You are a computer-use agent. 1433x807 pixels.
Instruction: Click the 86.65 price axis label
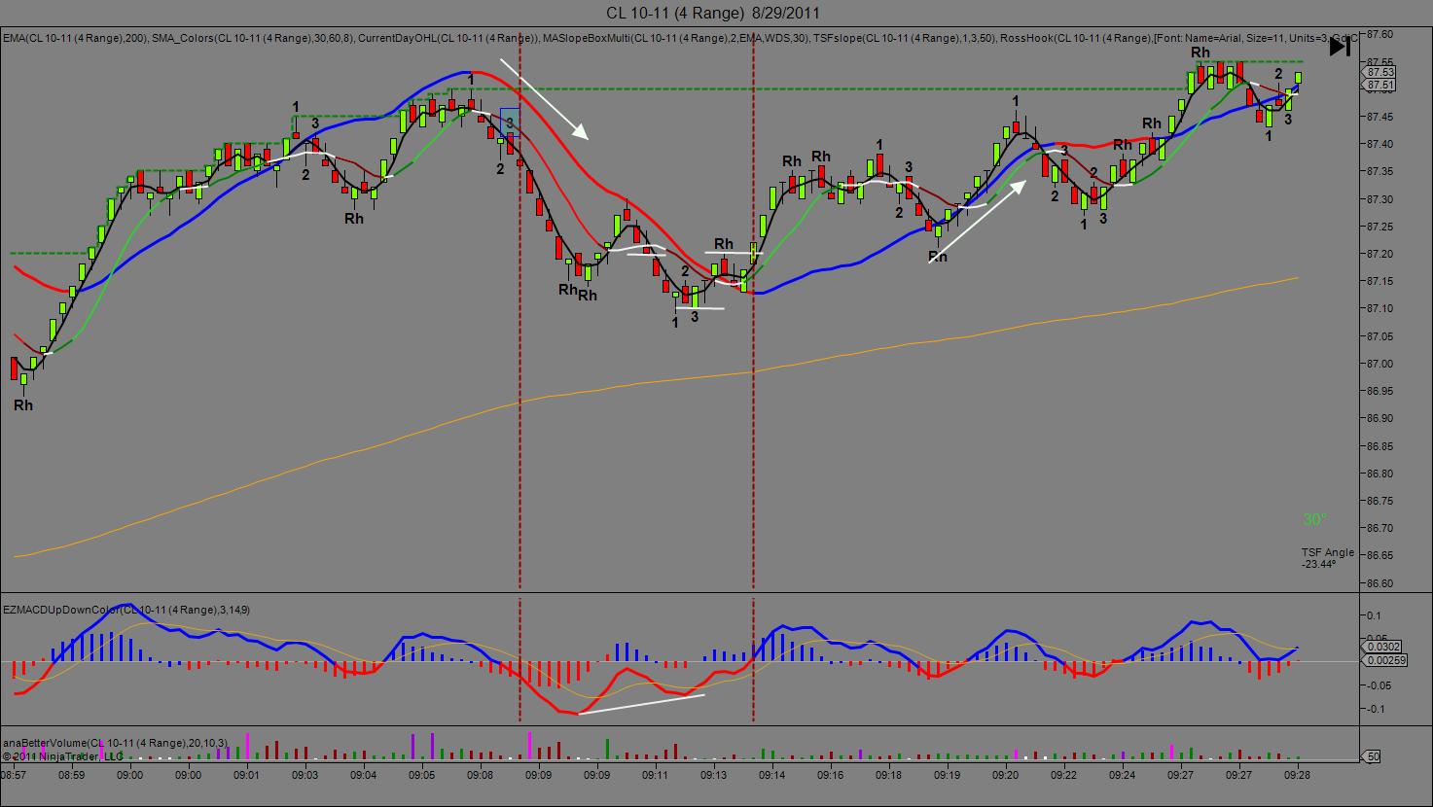[1380, 555]
